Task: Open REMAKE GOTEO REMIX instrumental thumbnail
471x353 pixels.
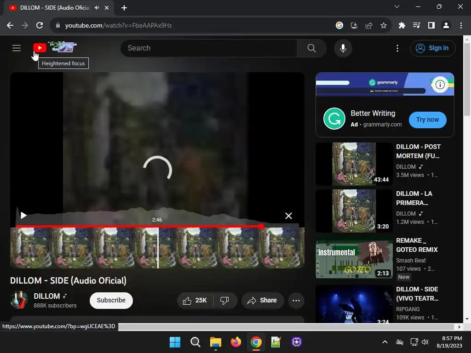Action: [x=354, y=258]
